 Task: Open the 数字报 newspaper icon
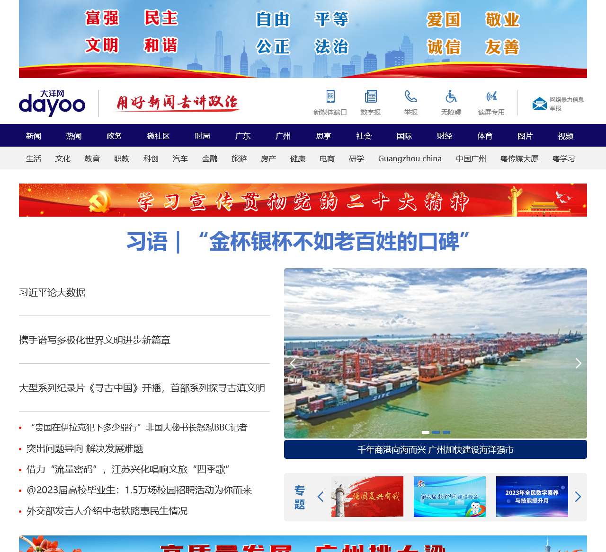tap(371, 96)
